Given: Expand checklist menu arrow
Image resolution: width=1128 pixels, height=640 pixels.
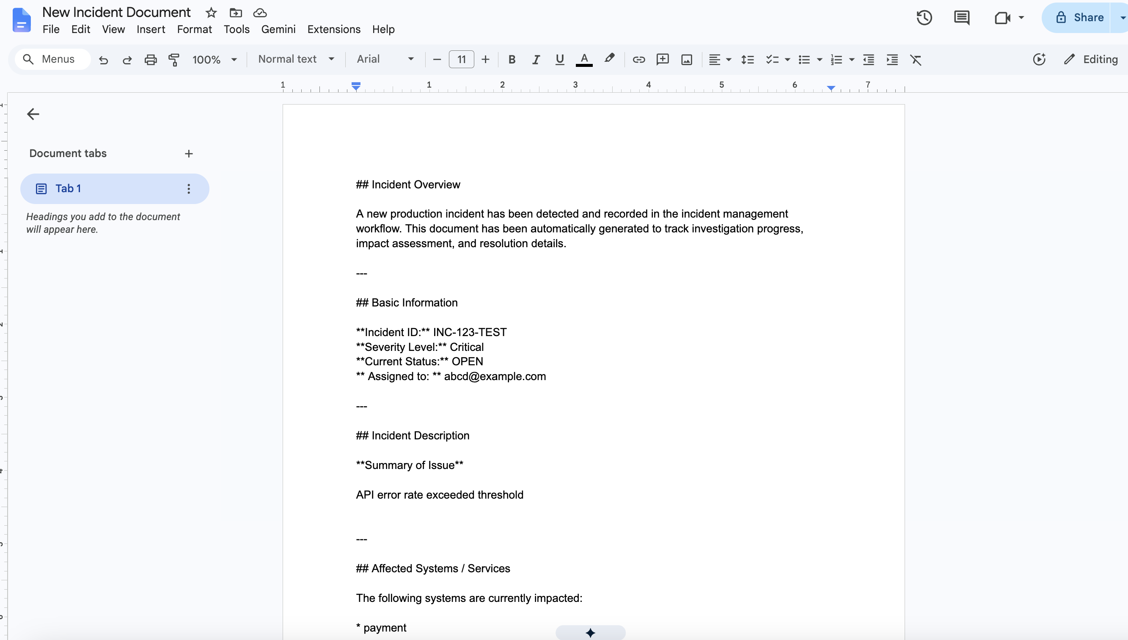Looking at the screenshot, I should click(787, 59).
